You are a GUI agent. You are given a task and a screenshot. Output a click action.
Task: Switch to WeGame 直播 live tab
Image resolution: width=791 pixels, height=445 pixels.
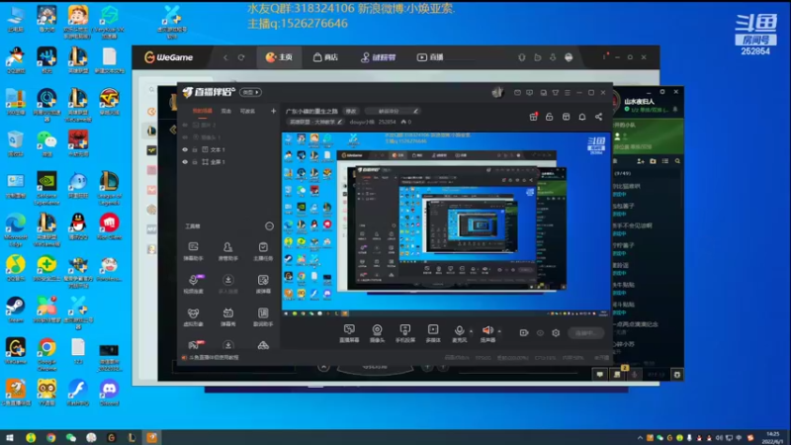point(430,57)
